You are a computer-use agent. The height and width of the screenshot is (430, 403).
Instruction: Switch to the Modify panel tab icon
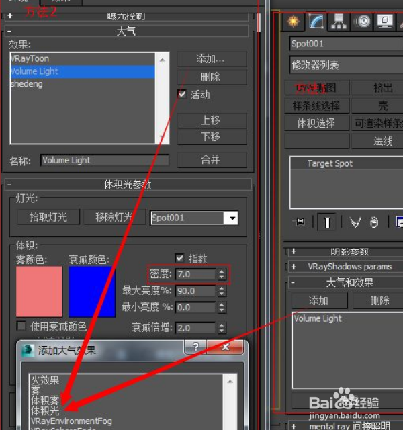[316, 21]
